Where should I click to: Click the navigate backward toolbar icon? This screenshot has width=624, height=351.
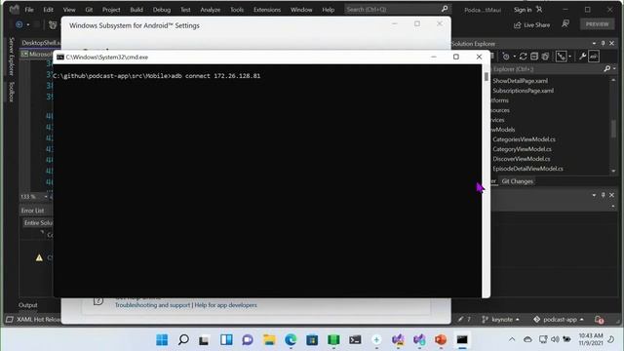(x=19, y=24)
